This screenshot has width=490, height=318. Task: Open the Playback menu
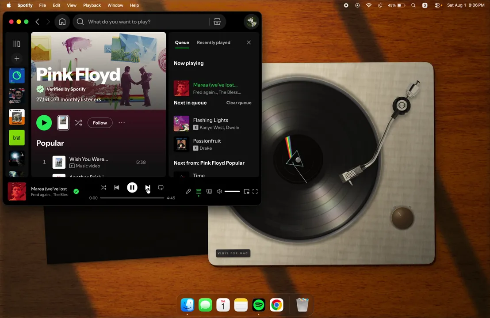(92, 5)
